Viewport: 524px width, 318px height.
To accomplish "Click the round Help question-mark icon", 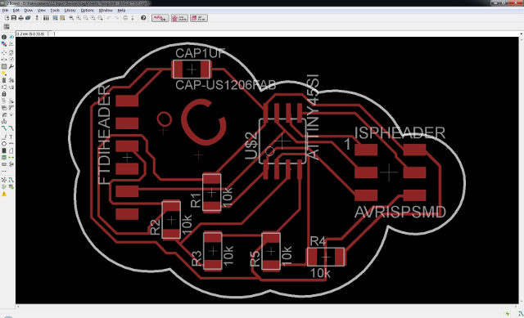I will [143, 18].
